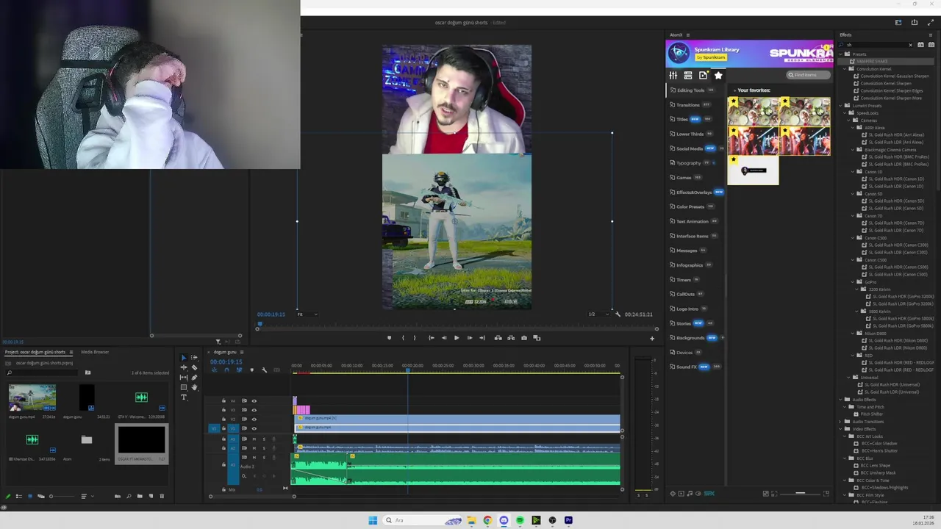
Task: Step forward one frame in Program Monitor
Action: (x=470, y=338)
